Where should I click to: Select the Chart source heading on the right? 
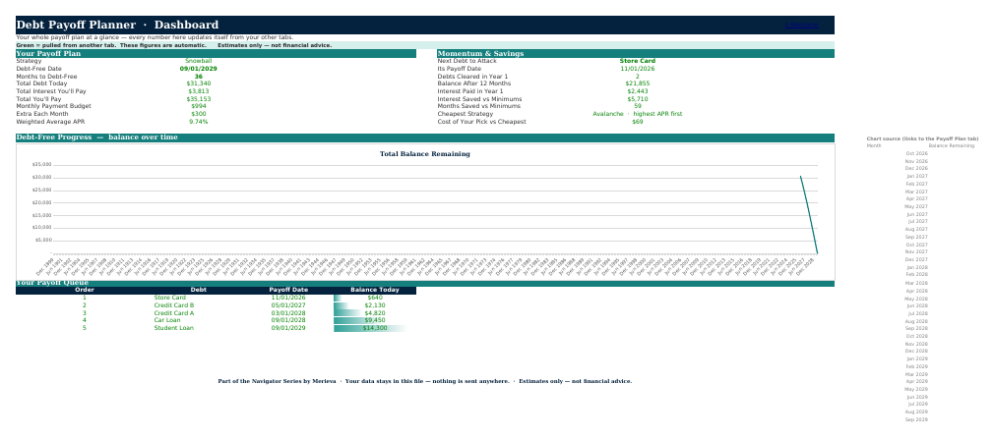pyautogui.click(x=922, y=138)
